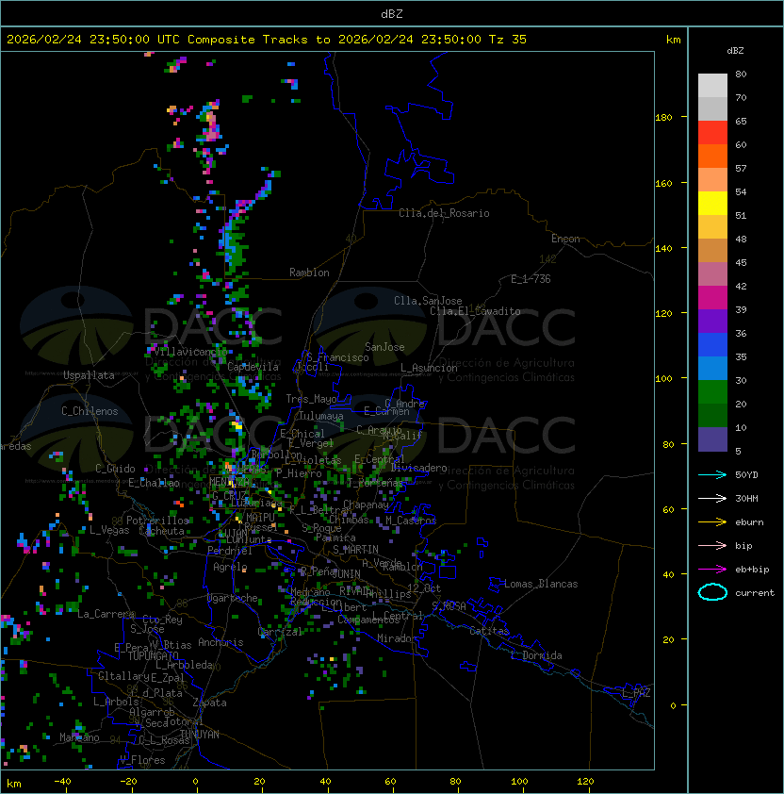Click the cyan ellipse for current track
The height and width of the screenshot is (794, 784).
tap(712, 592)
